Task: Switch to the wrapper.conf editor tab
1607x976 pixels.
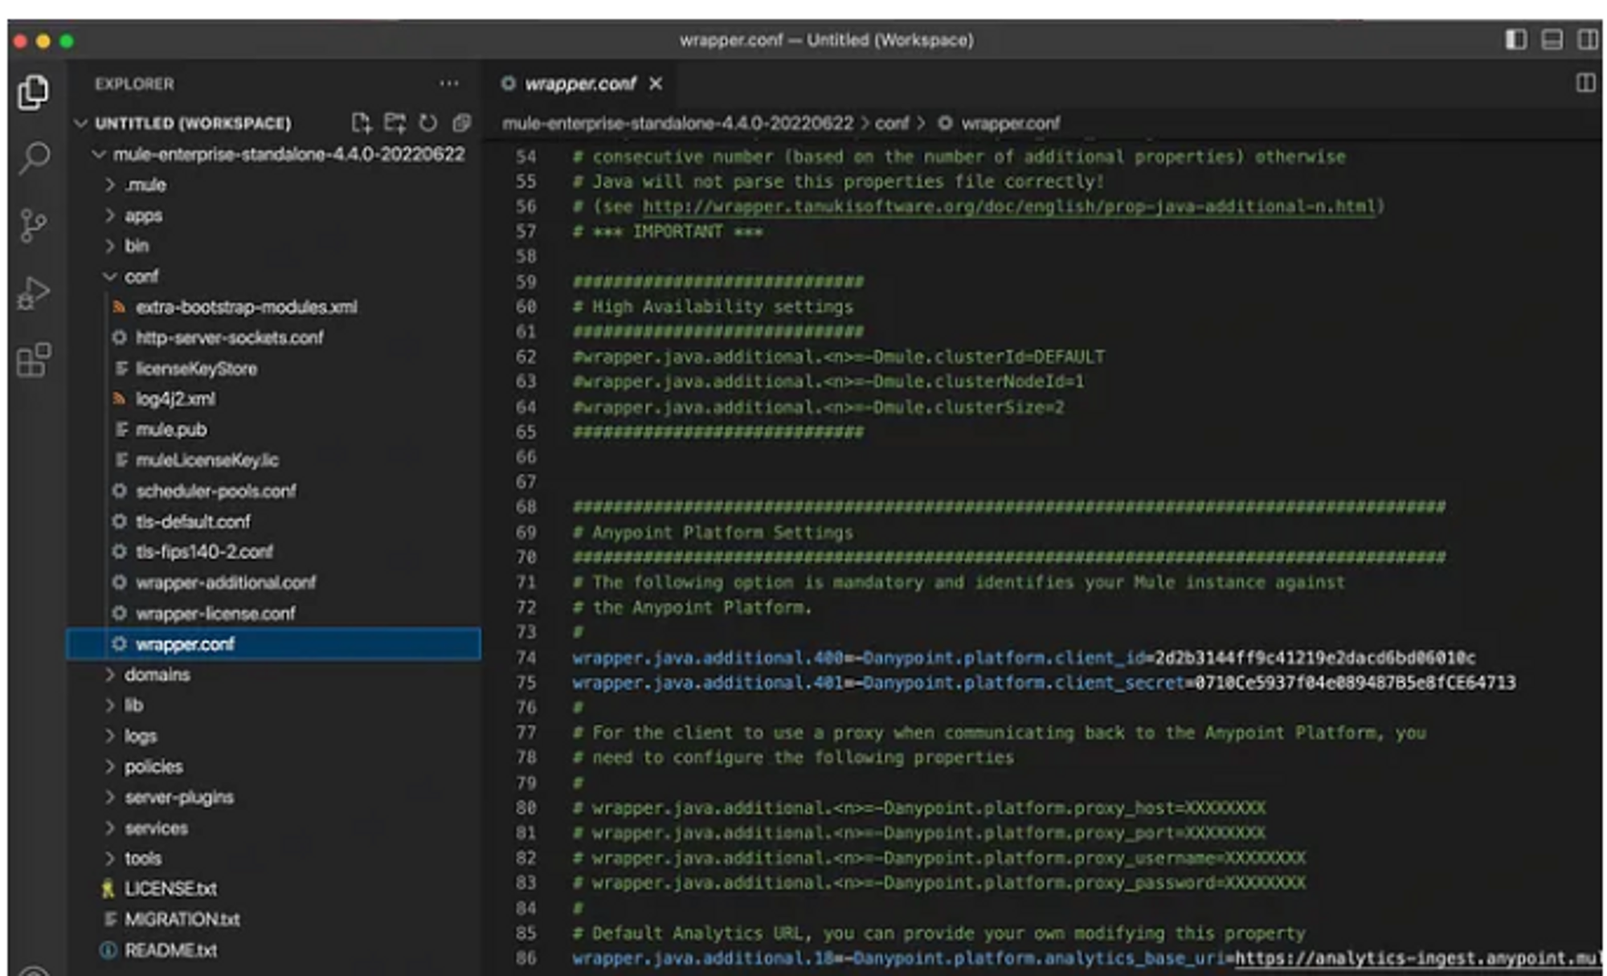Action: (580, 83)
